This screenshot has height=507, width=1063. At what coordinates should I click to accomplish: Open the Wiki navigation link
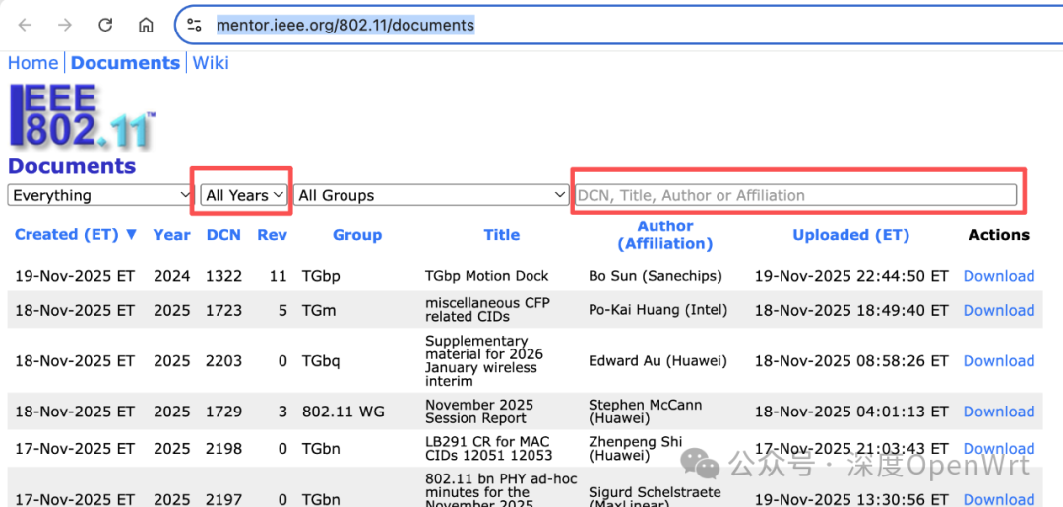211,63
